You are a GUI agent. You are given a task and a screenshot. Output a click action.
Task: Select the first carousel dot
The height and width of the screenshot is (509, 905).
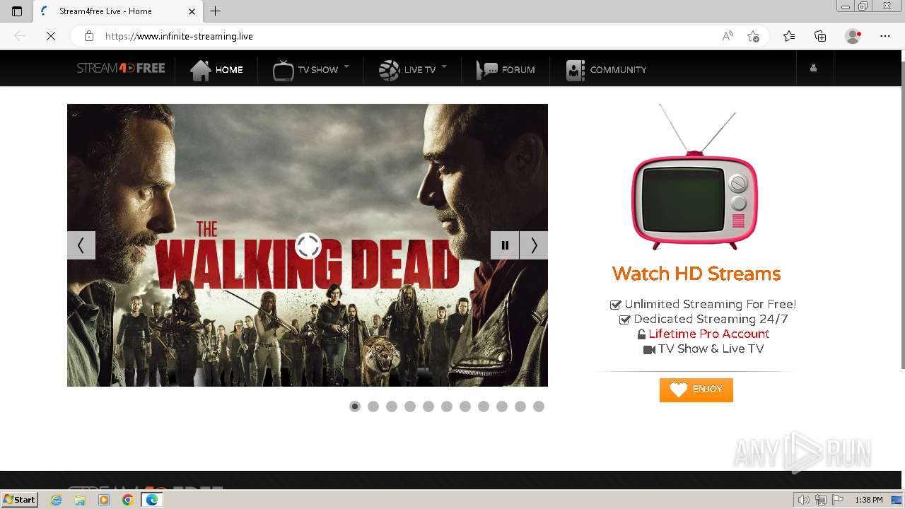(x=355, y=406)
